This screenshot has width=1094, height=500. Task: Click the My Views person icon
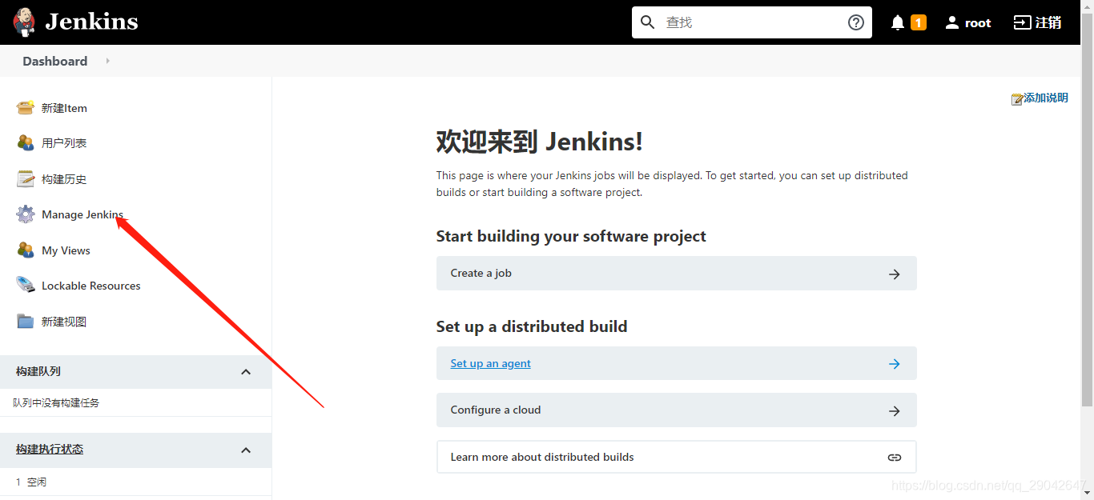tap(26, 250)
